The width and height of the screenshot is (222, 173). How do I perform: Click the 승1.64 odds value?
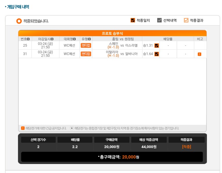(x=148, y=54)
